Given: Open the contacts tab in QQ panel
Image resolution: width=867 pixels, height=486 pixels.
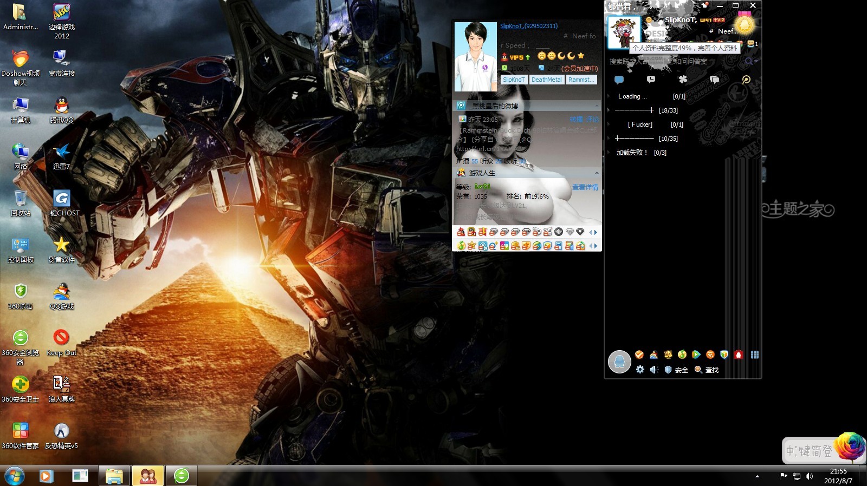Looking at the screenshot, I should (x=619, y=80).
